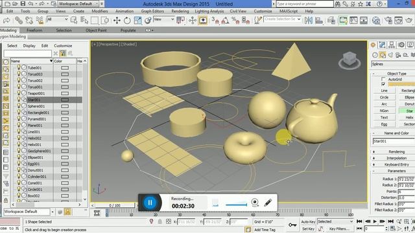Click the color swatch of Star001 row
The height and width of the screenshot is (233, 415).
pyautogui.click(x=65, y=100)
